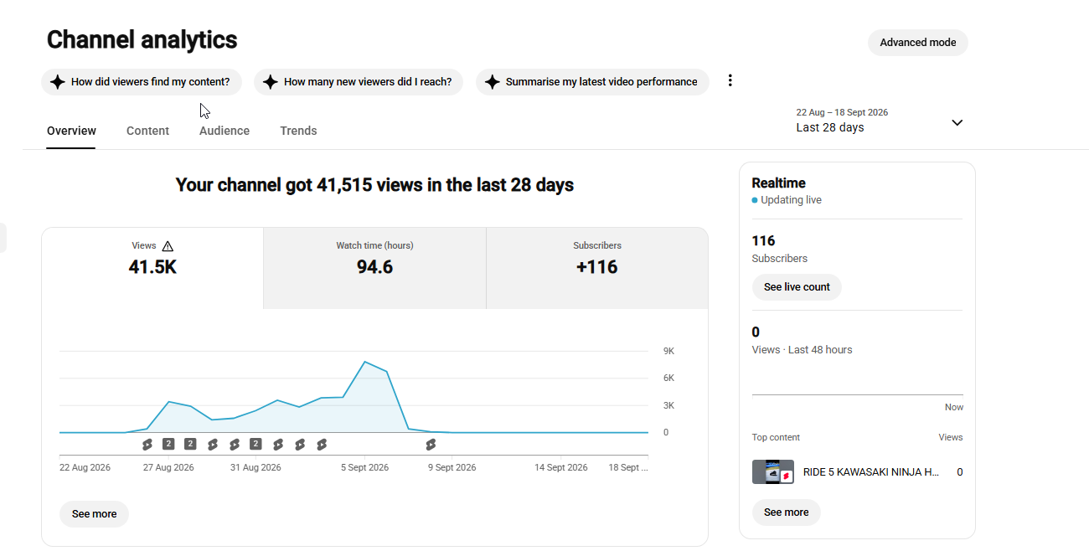Viewport: 1089px width, 551px height.
Task: Click 'See more' in the Realtime panel
Action: [786, 512]
